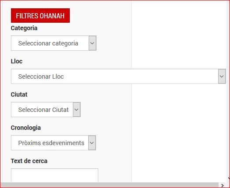The height and width of the screenshot is (188, 230).
Task: Click the horizontal scrollbar thumb
Action: 109,185
